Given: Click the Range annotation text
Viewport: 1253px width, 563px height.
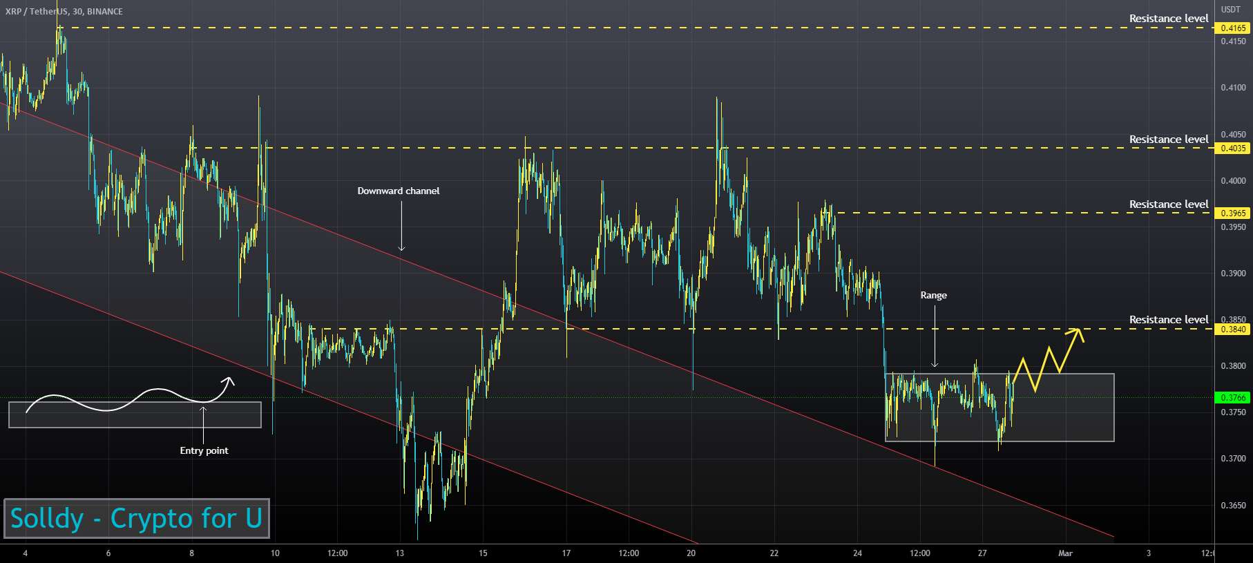Looking at the screenshot, I should pos(933,295).
